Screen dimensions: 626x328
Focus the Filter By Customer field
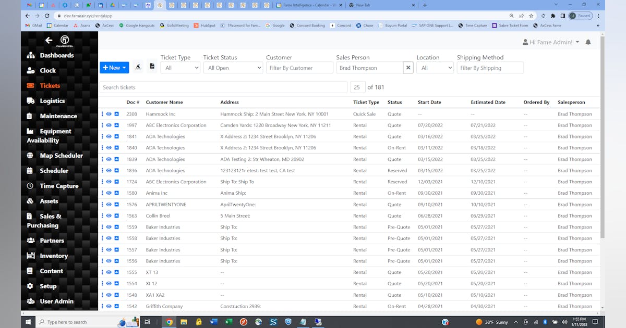[299, 68]
